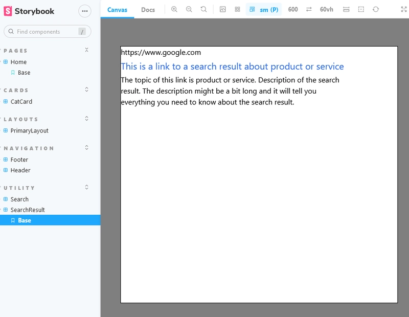
Task: Toggle the outline tool
Action: (x=361, y=9)
